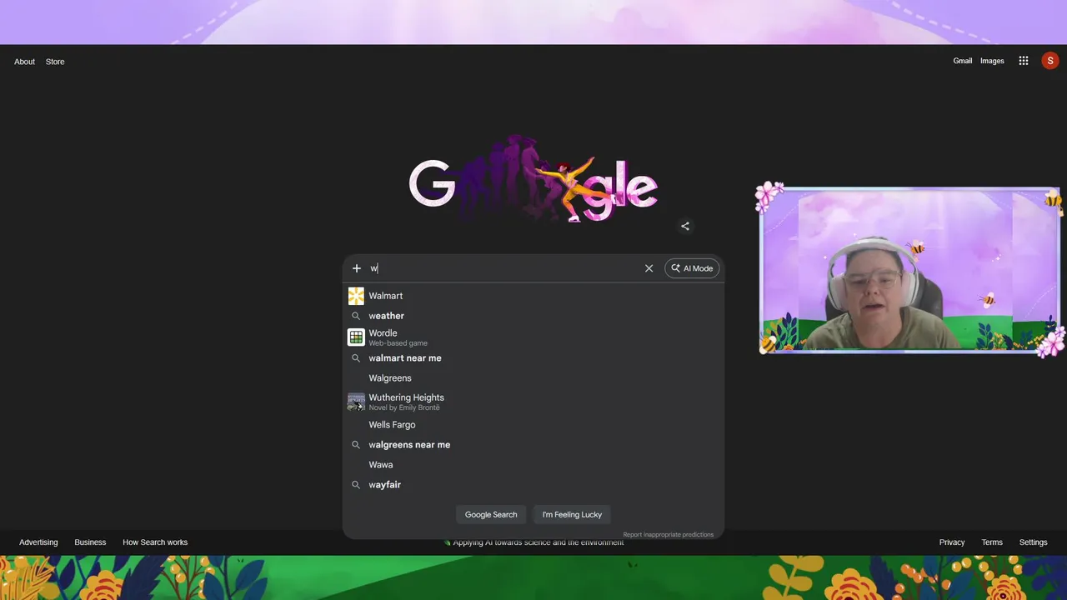Open the Settings footer menu

(1033, 542)
